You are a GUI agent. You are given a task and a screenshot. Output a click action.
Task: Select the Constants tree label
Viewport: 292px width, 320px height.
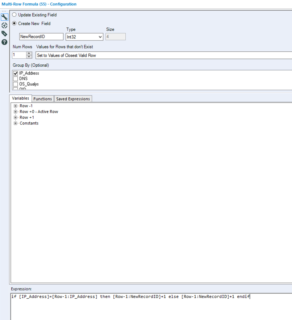[29, 123]
